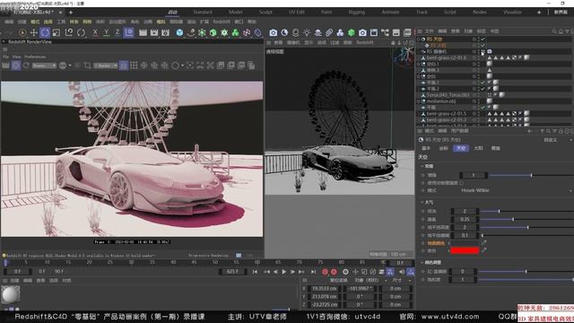The width and height of the screenshot is (574, 323).
Task: Toggle the Y axis lock icon
Action: [106, 32]
